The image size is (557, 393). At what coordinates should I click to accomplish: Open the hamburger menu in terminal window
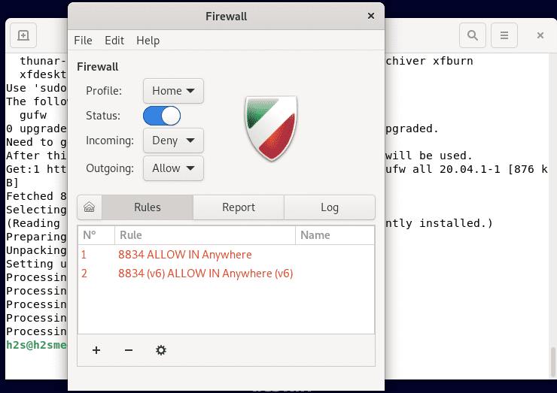(x=504, y=35)
